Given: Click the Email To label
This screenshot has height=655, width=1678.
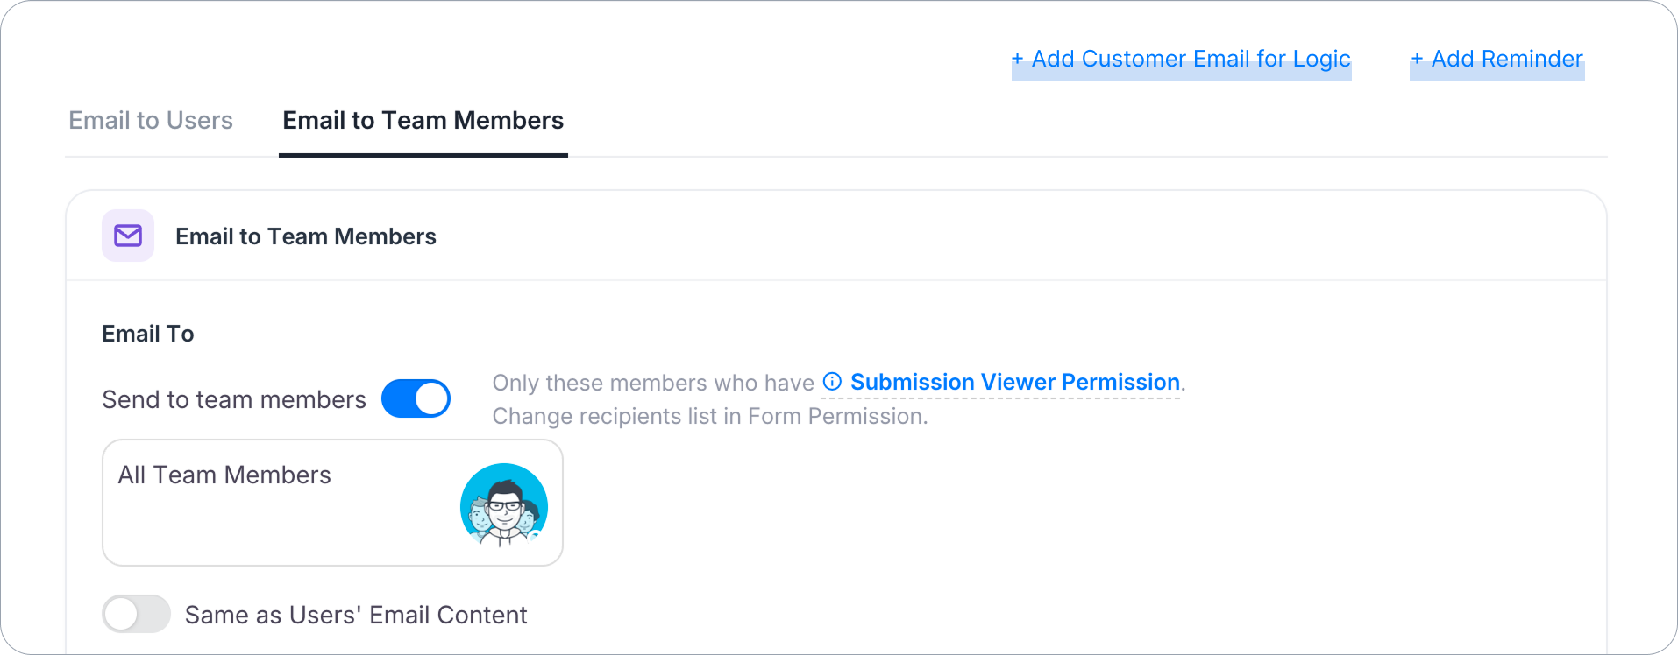Looking at the screenshot, I should point(148,334).
